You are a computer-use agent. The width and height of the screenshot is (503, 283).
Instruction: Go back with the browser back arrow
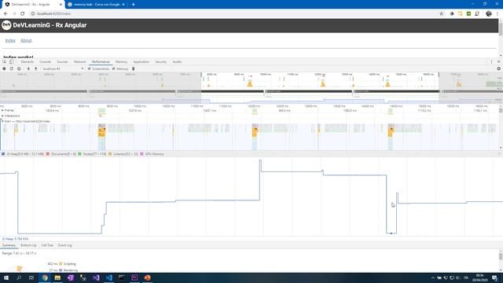click(x=6, y=14)
